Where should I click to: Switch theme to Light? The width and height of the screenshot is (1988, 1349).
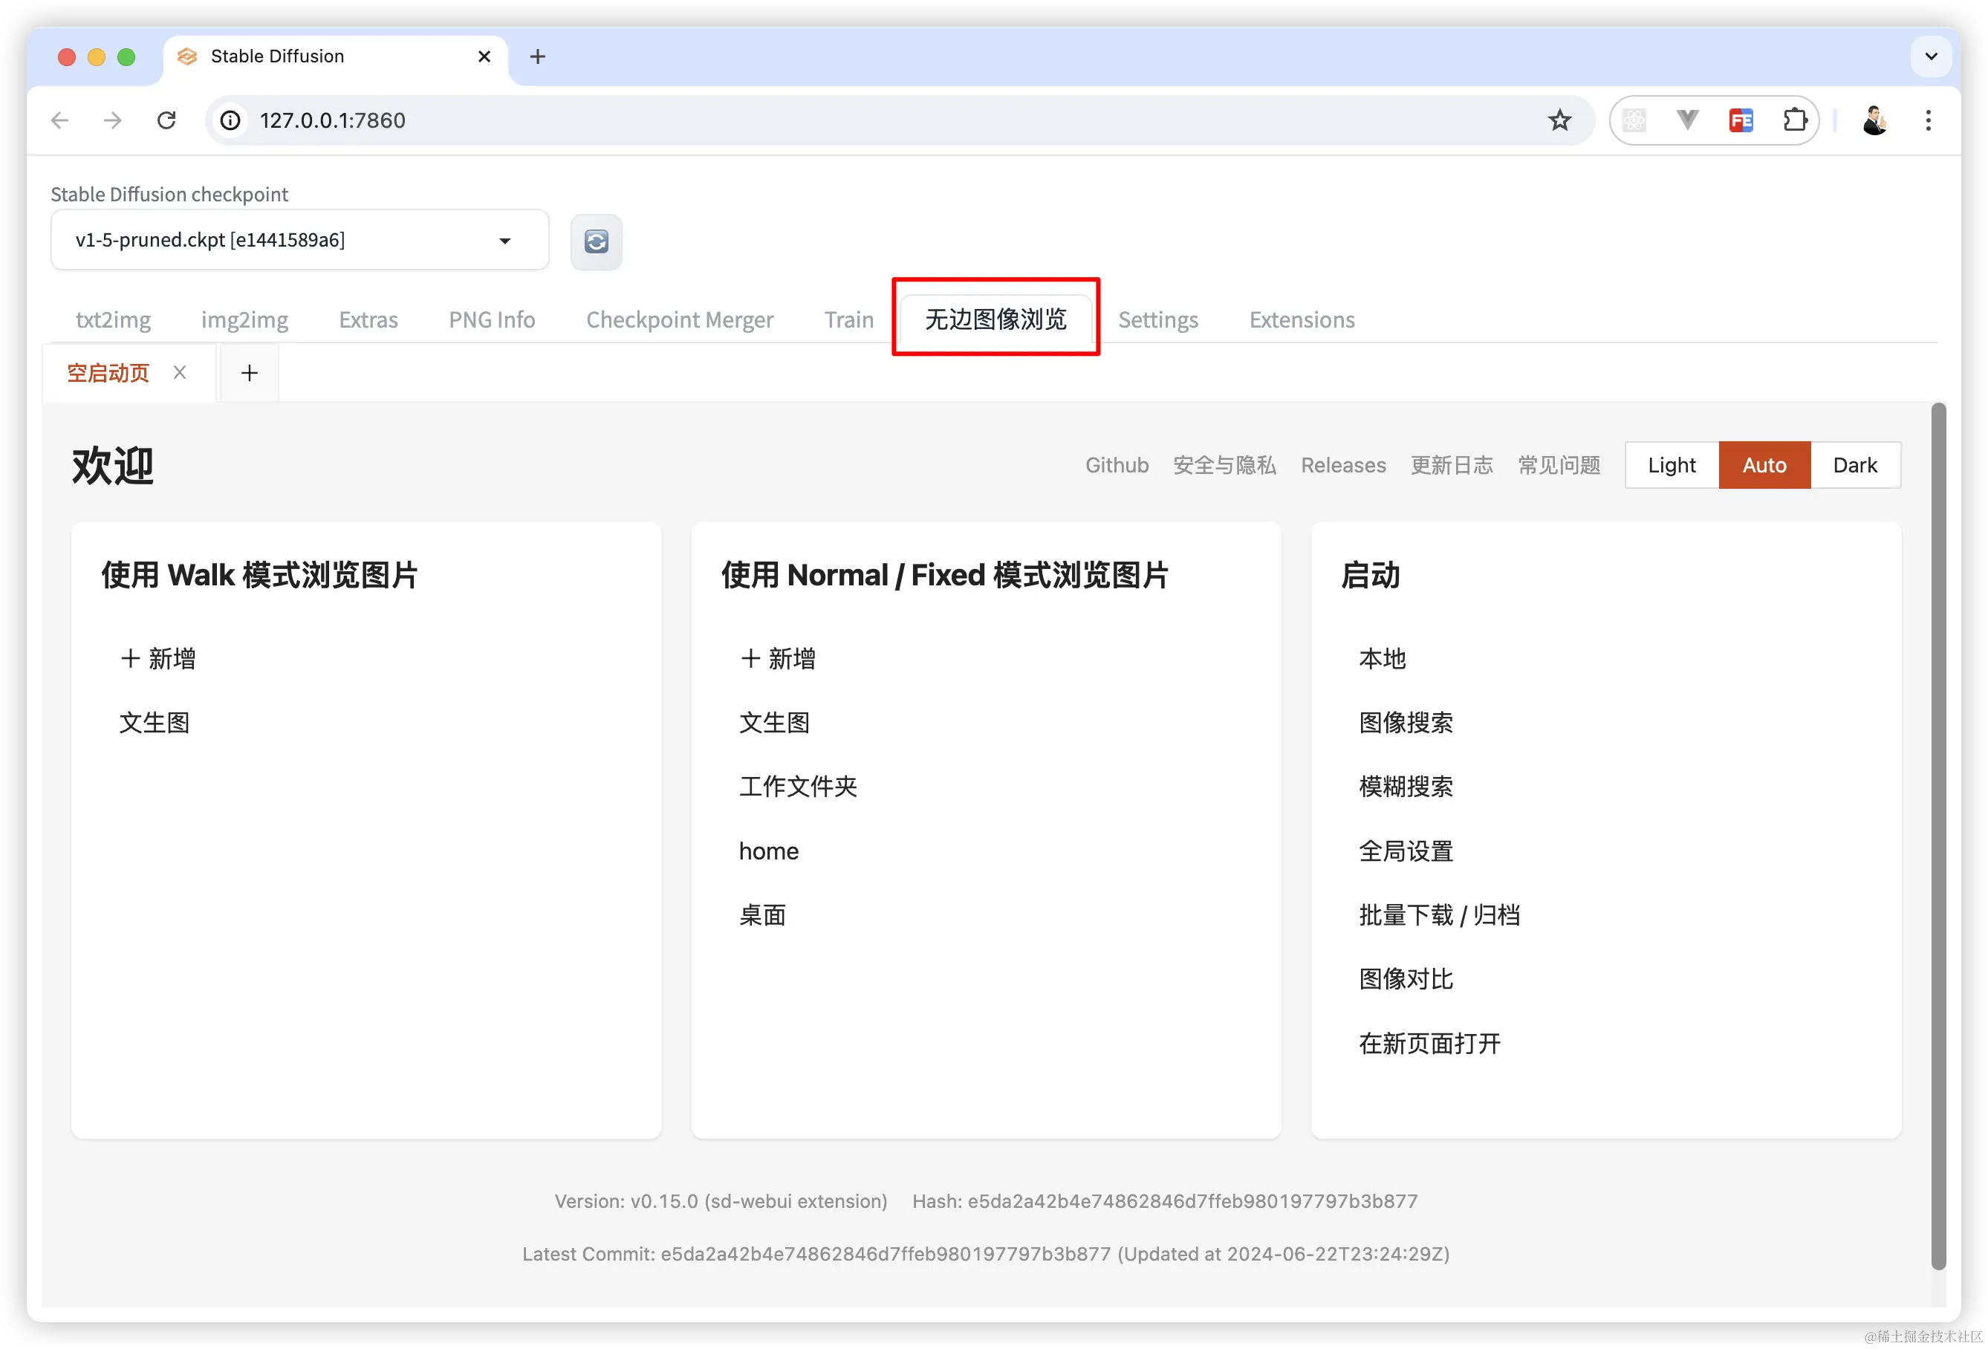coord(1672,465)
